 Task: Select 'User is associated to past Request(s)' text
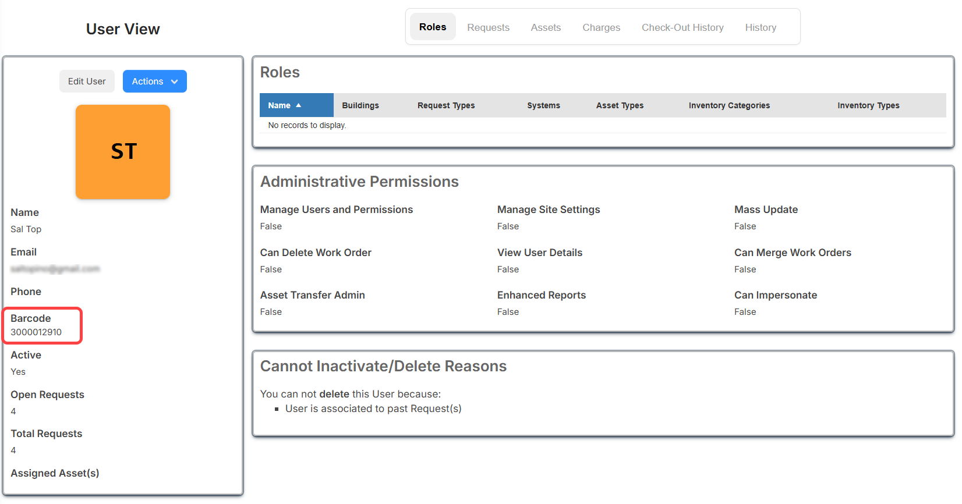pos(373,409)
